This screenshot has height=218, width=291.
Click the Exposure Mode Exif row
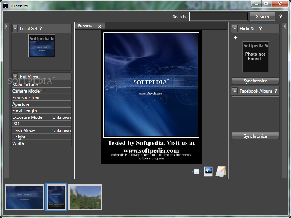point(41,117)
